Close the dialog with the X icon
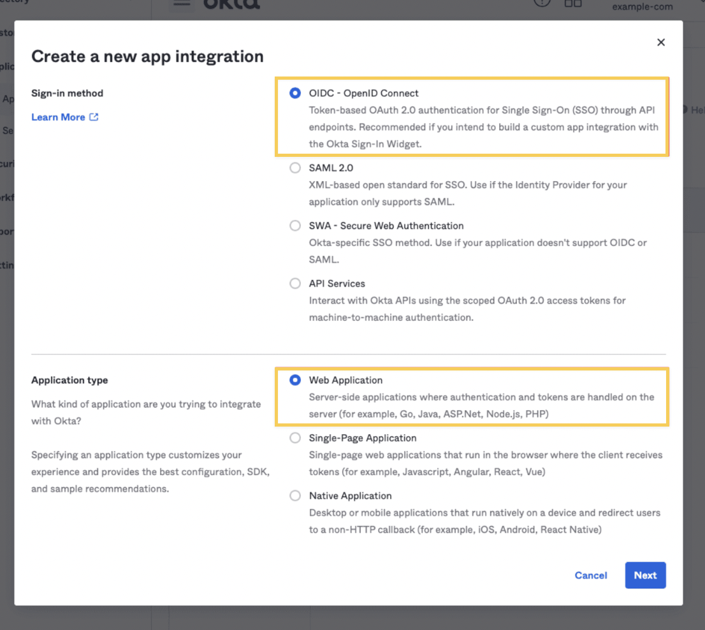This screenshot has height=630, width=705. pyautogui.click(x=661, y=42)
